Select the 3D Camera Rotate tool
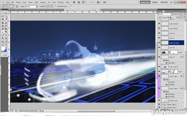The image size is (187, 116). point(6,42)
